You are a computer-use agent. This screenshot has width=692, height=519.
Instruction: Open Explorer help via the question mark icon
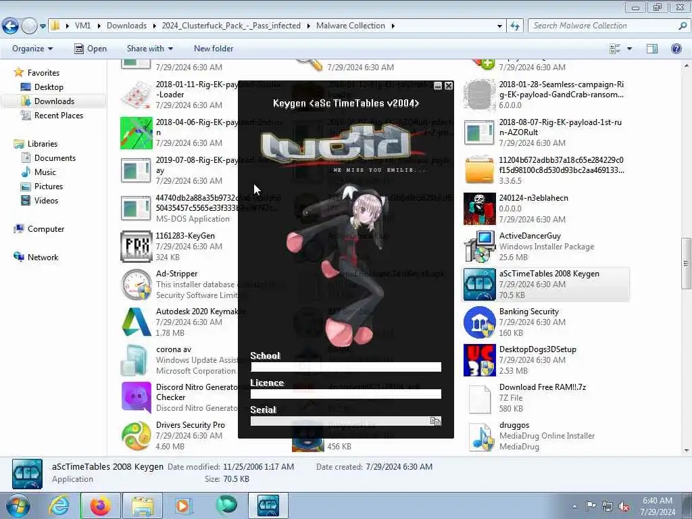pyautogui.click(x=676, y=49)
